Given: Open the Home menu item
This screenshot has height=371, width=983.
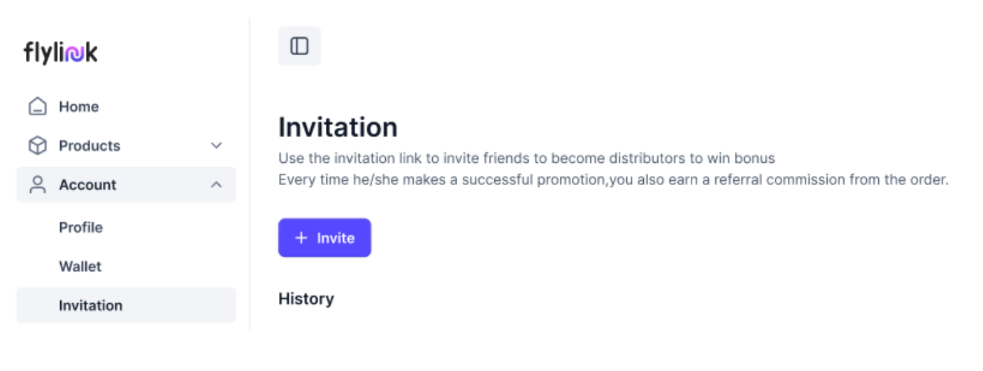Looking at the screenshot, I should pos(78,107).
